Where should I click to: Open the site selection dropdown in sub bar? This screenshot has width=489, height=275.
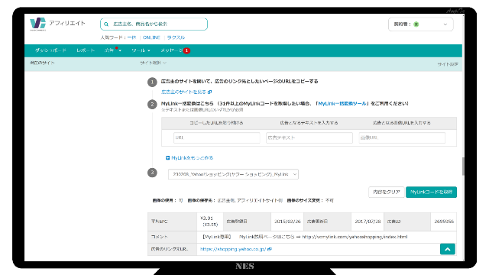153,63
